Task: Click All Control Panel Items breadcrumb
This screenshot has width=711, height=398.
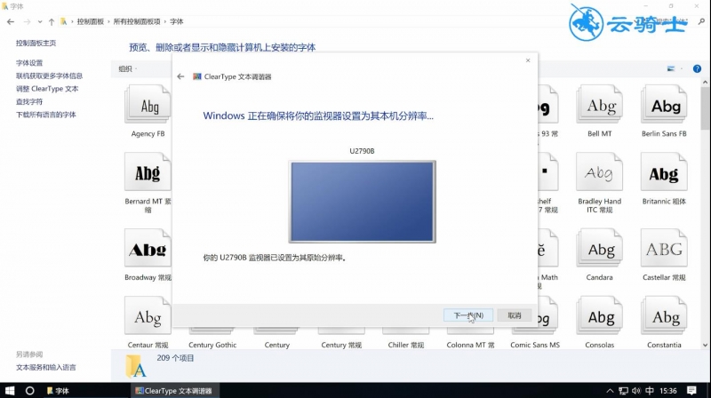Action: (137, 21)
